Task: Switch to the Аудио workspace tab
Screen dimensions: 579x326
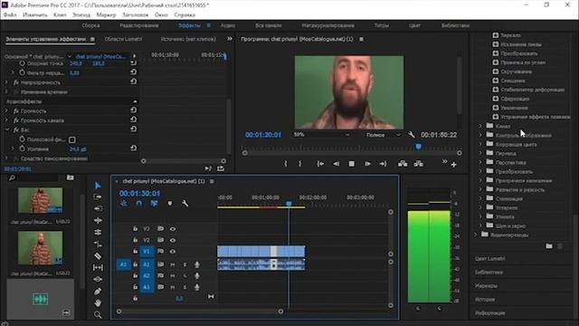Action: coord(227,25)
